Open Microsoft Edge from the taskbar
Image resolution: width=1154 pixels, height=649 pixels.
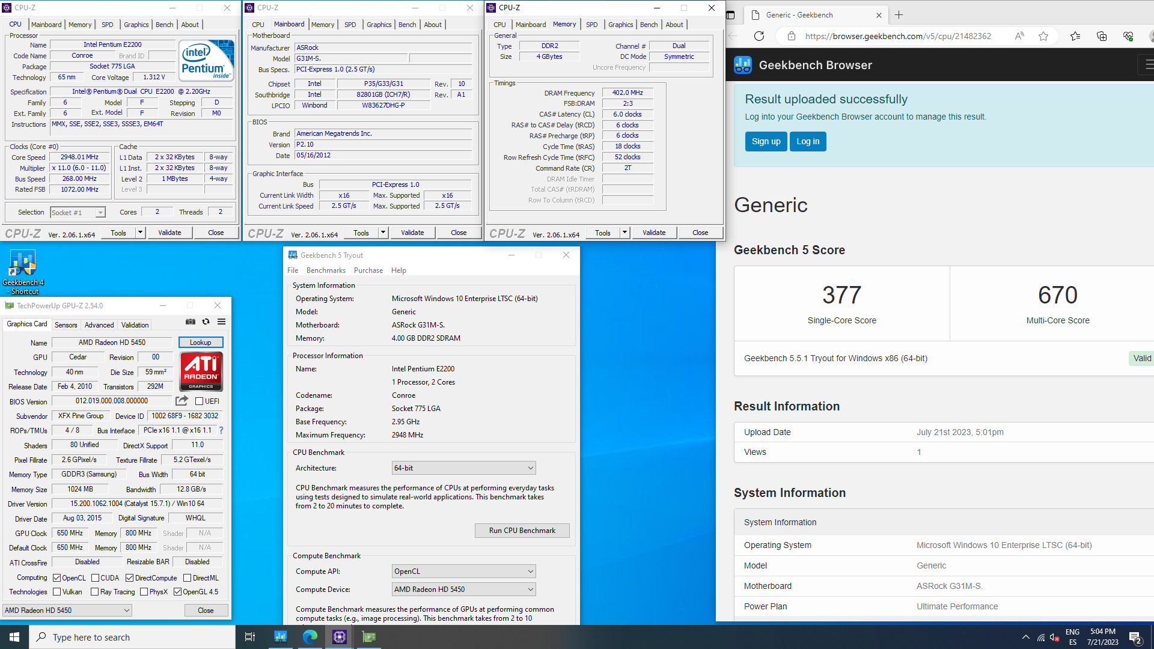(310, 637)
